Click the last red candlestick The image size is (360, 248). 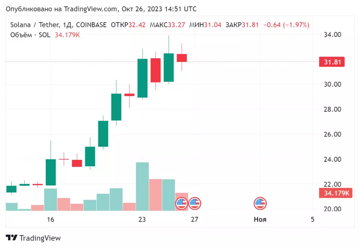tap(181, 58)
